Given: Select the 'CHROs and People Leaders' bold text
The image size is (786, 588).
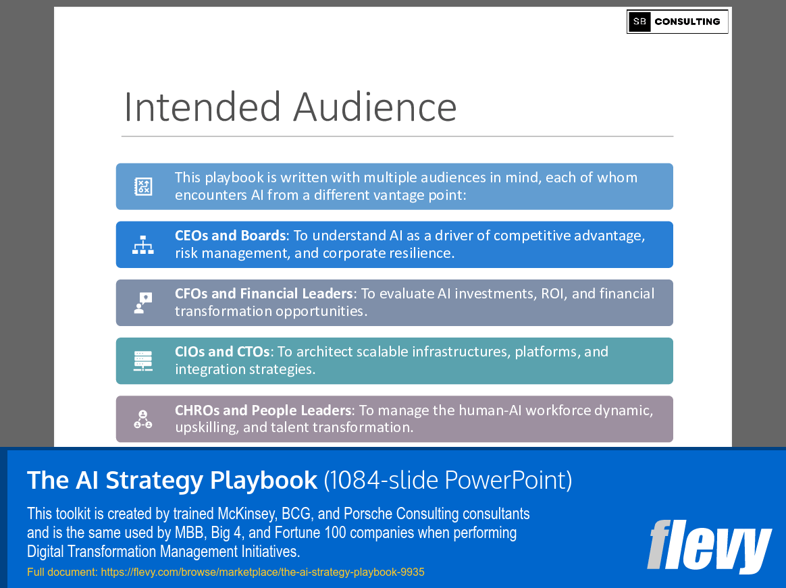Looking at the screenshot, I should tap(263, 410).
